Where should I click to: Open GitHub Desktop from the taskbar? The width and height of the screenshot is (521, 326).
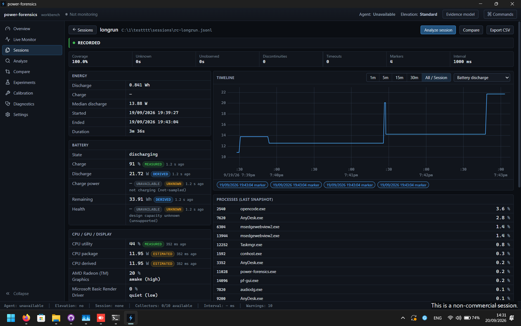[x=71, y=318]
